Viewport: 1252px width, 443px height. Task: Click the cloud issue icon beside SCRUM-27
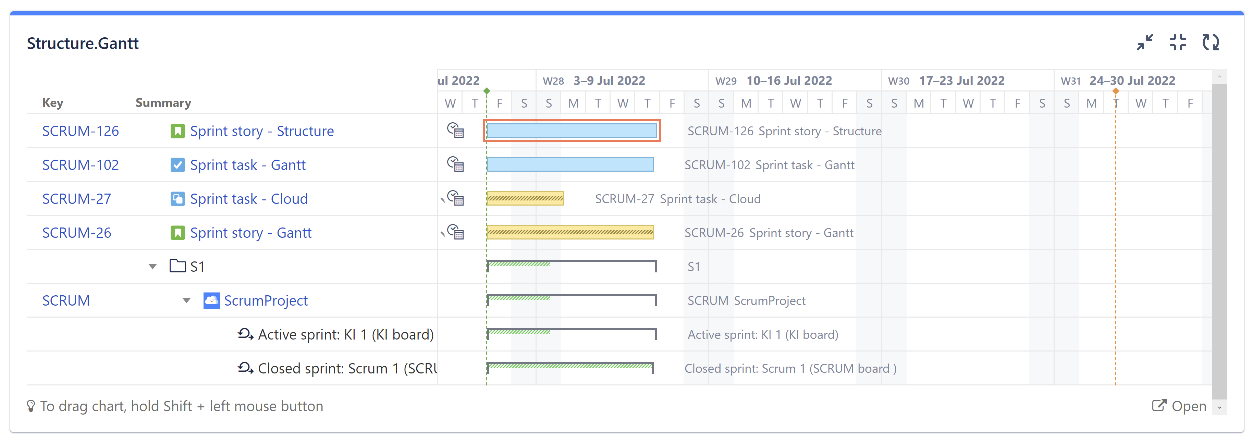click(x=177, y=199)
